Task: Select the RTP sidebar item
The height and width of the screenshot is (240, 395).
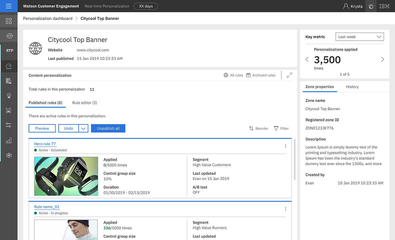Action: (9, 50)
